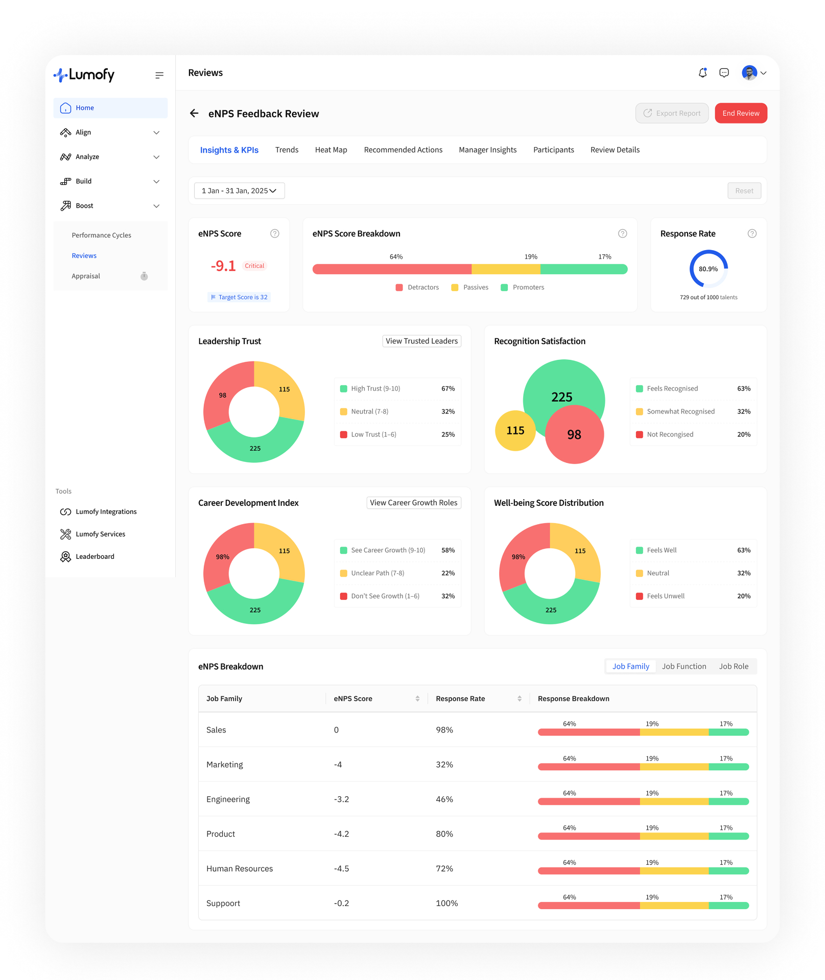Click the Detractors legend swatch
Screen dimensions: 825x980
pyautogui.click(x=399, y=287)
